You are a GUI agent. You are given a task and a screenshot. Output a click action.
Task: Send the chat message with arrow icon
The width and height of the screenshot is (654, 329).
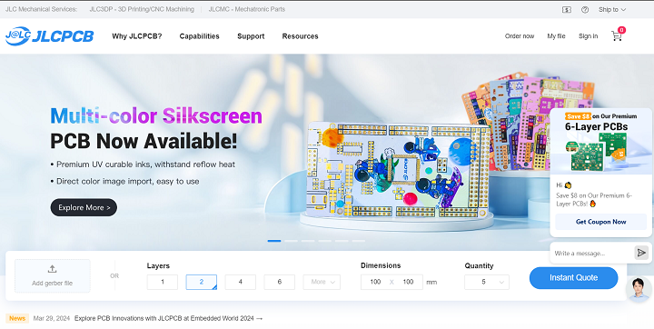(641, 253)
